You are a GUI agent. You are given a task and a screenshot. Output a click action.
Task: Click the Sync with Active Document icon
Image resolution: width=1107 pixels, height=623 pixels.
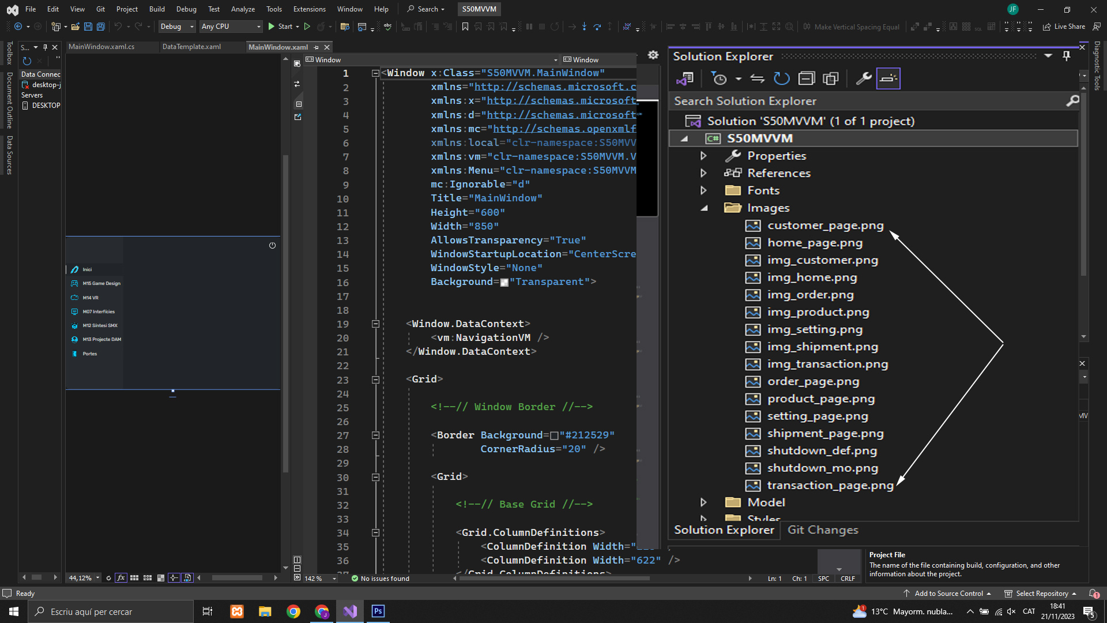point(757,78)
